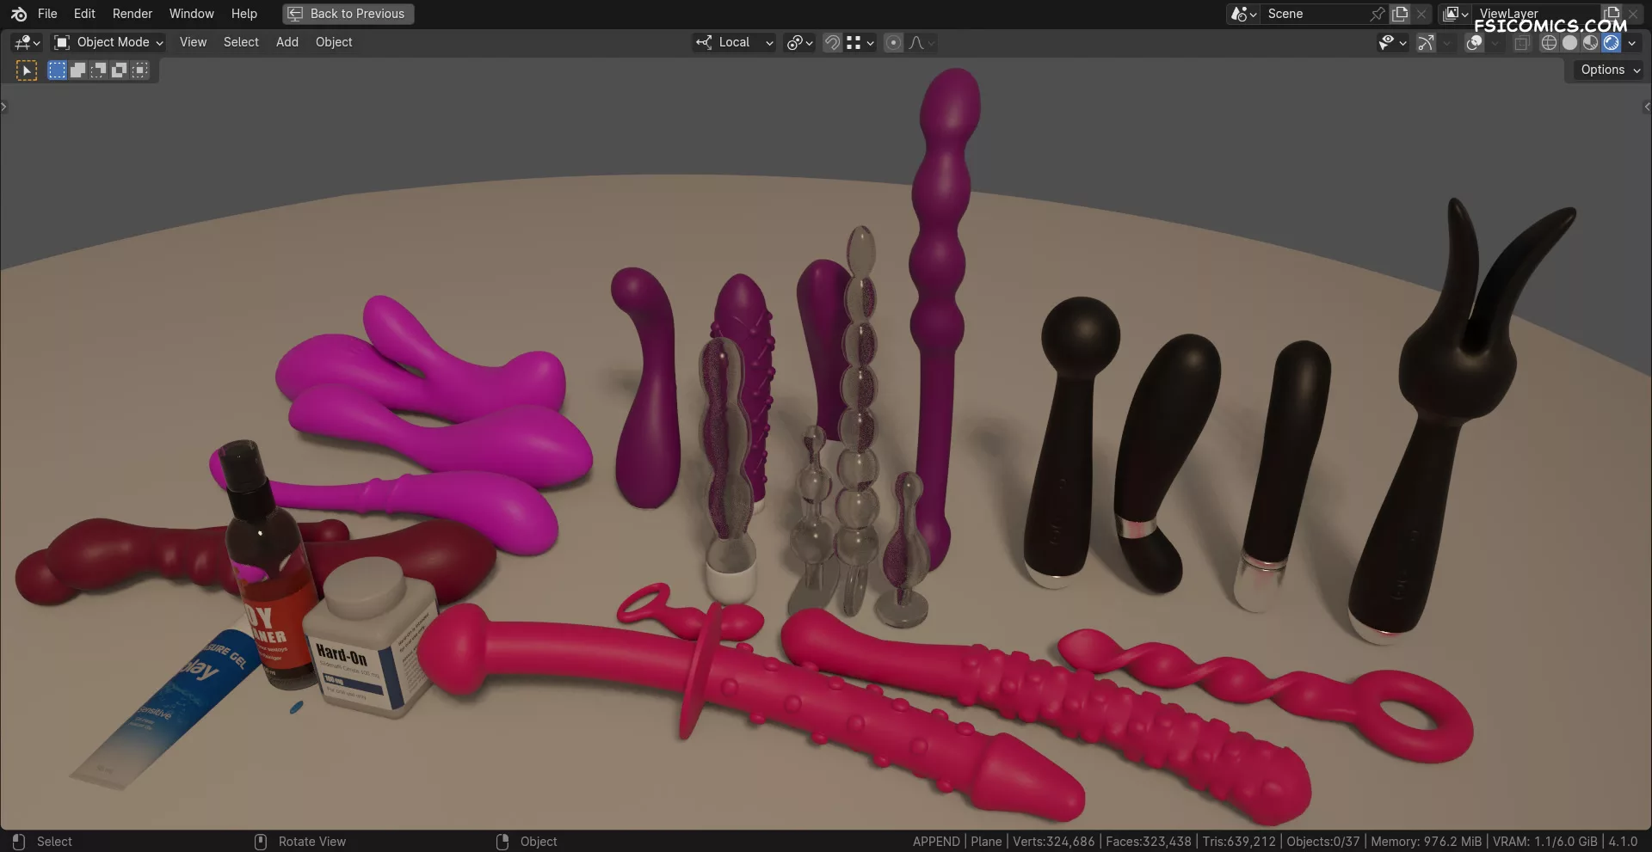Activate the Select Box tool icon
1652x852 pixels.
[x=27, y=70]
